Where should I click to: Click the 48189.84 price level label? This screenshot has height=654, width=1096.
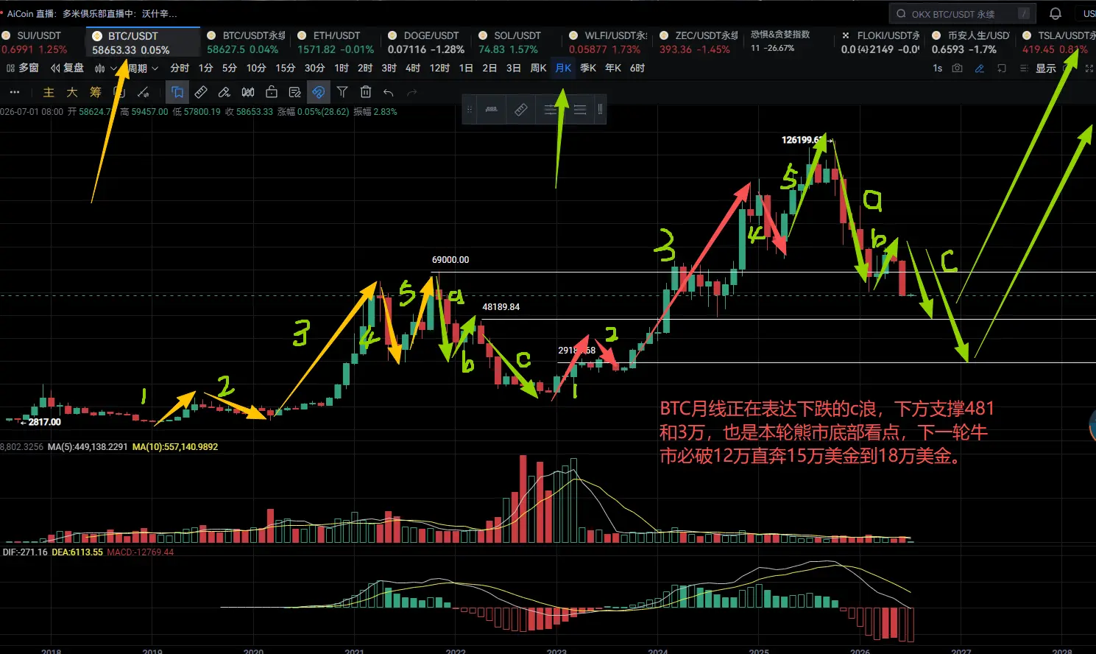pyautogui.click(x=501, y=307)
